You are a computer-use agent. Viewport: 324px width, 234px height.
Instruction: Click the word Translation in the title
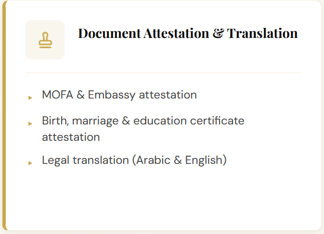[x=262, y=34]
